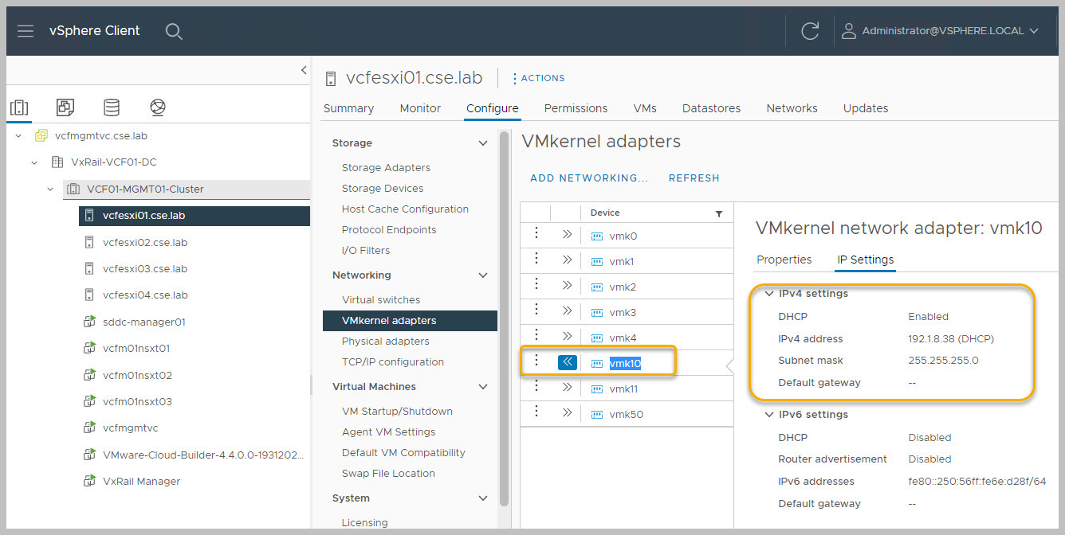Open the Hosts and Clusters inventory icon
The height and width of the screenshot is (535, 1065).
pos(19,107)
